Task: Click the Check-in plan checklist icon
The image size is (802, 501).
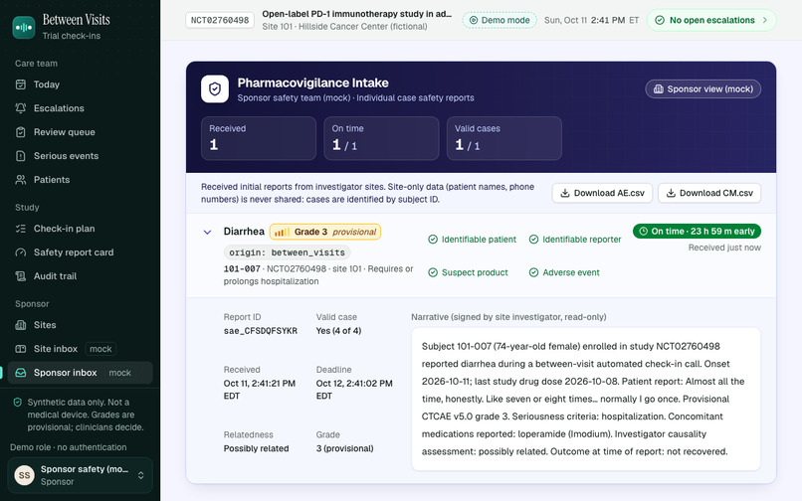Action: (21, 229)
